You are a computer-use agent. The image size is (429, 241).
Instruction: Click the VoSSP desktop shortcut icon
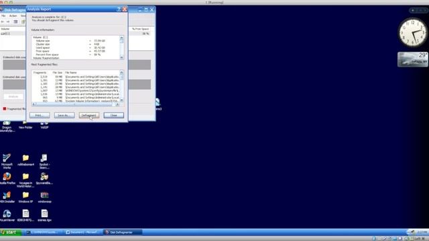(44, 125)
